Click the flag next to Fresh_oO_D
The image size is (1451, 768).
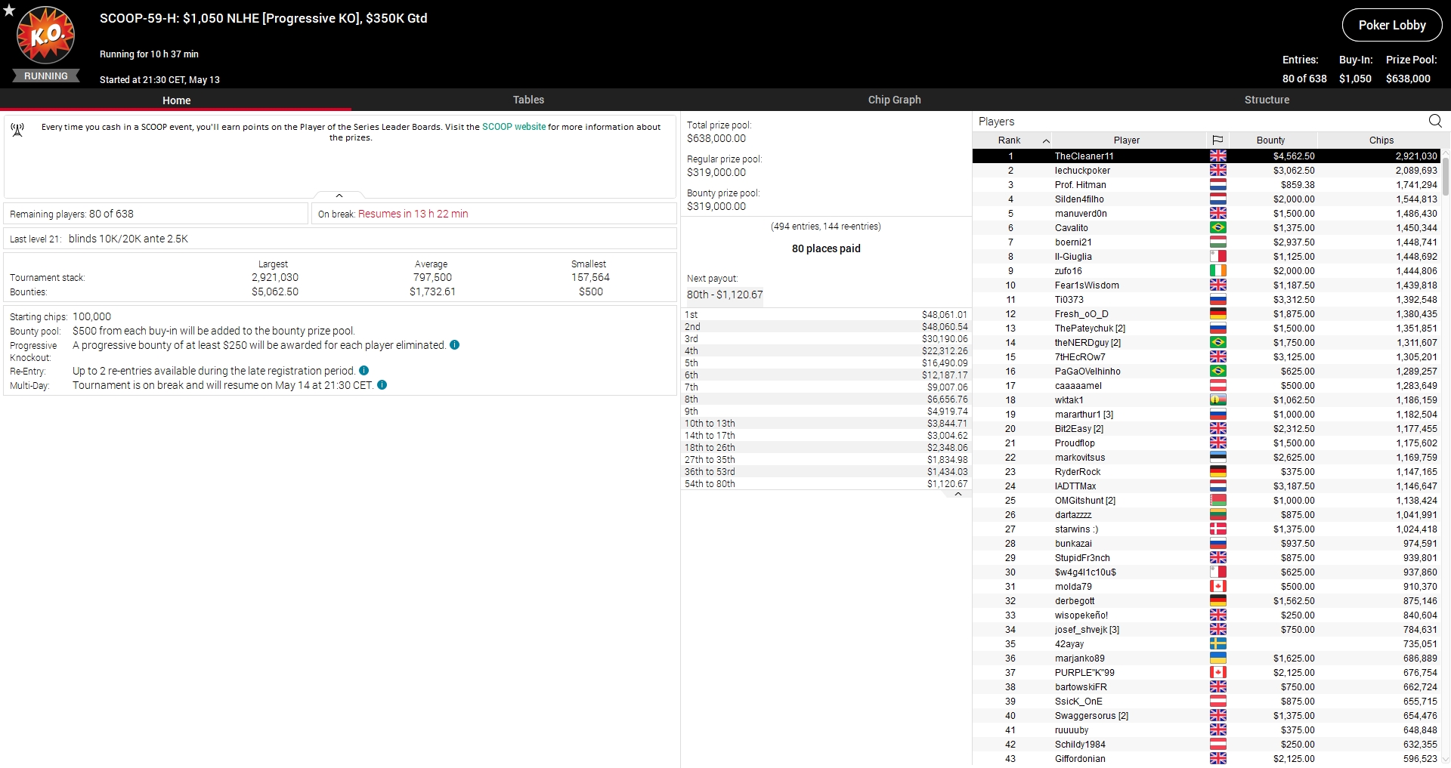point(1217,313)
